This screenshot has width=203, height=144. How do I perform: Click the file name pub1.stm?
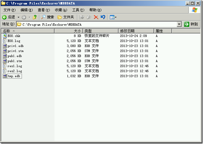[15, 61]
